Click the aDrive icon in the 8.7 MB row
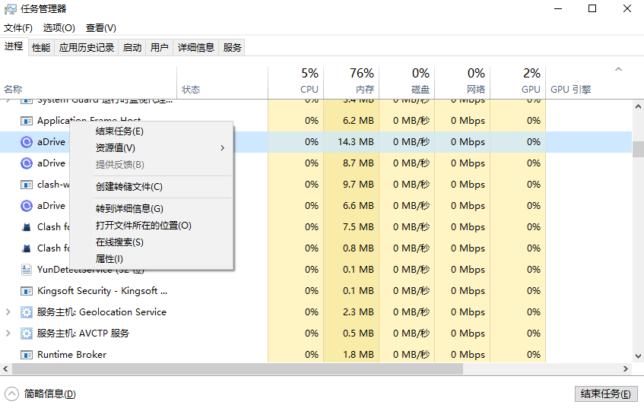The width and height of the screenshot is (644, 411). click(x=27, y=163)
